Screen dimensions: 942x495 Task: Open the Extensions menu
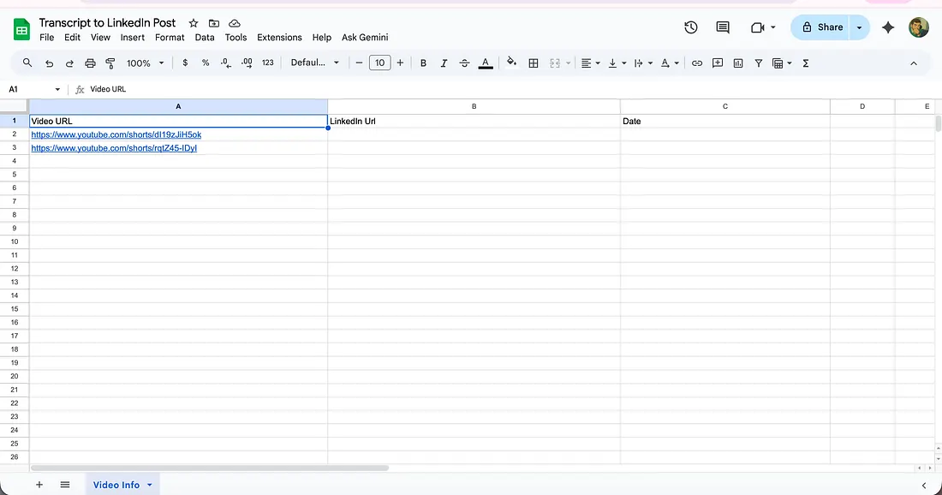(x=279, y=38)
